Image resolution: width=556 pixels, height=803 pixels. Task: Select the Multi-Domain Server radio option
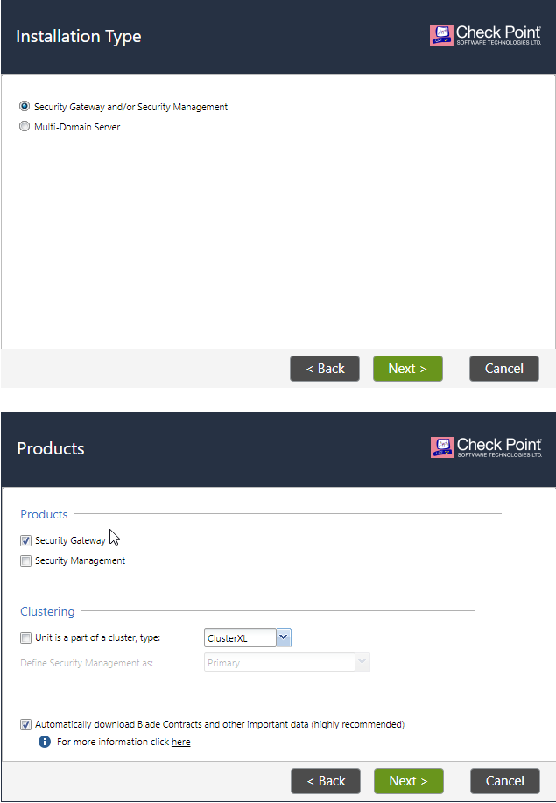point(24,126)
